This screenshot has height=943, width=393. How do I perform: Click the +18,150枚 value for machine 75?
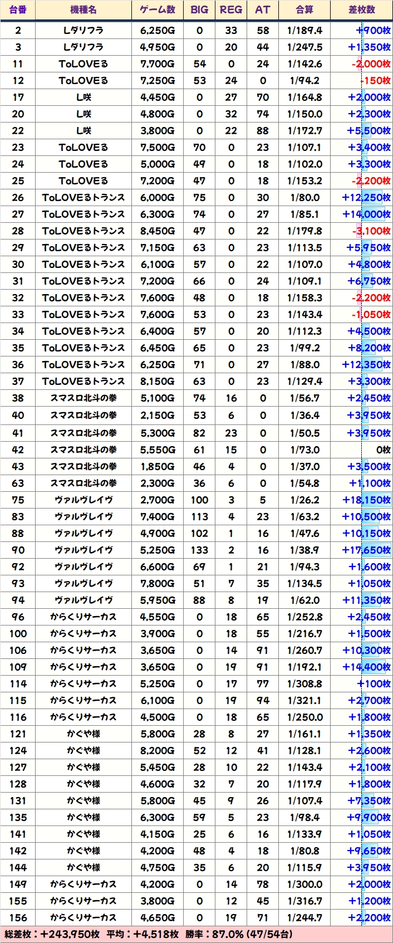pyautogui.click(x=366, y=500)
